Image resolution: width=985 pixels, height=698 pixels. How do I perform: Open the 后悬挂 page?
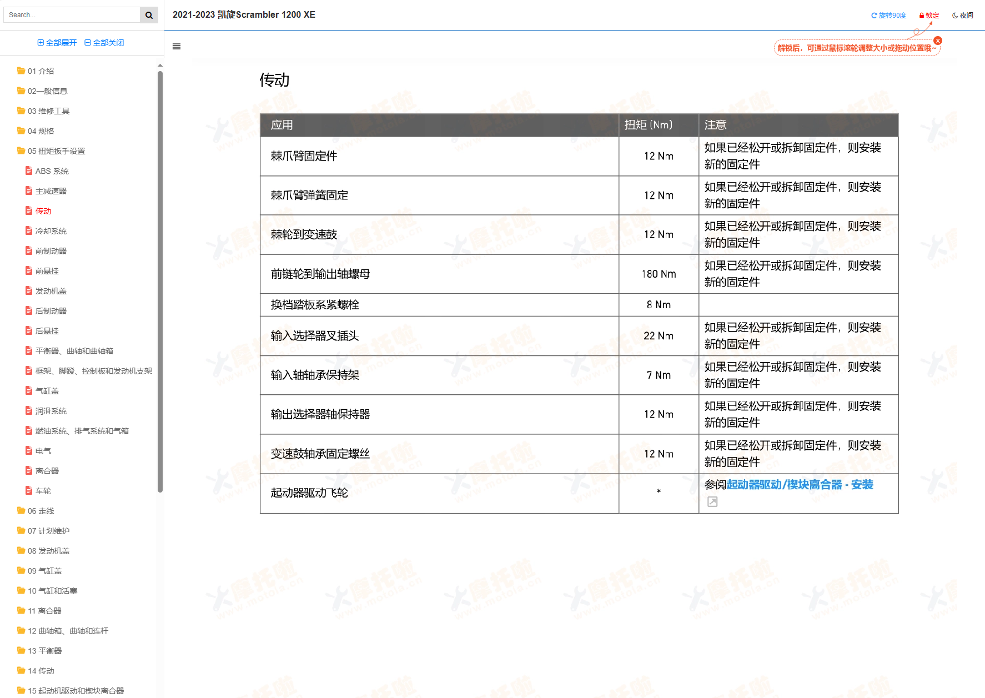42,331
